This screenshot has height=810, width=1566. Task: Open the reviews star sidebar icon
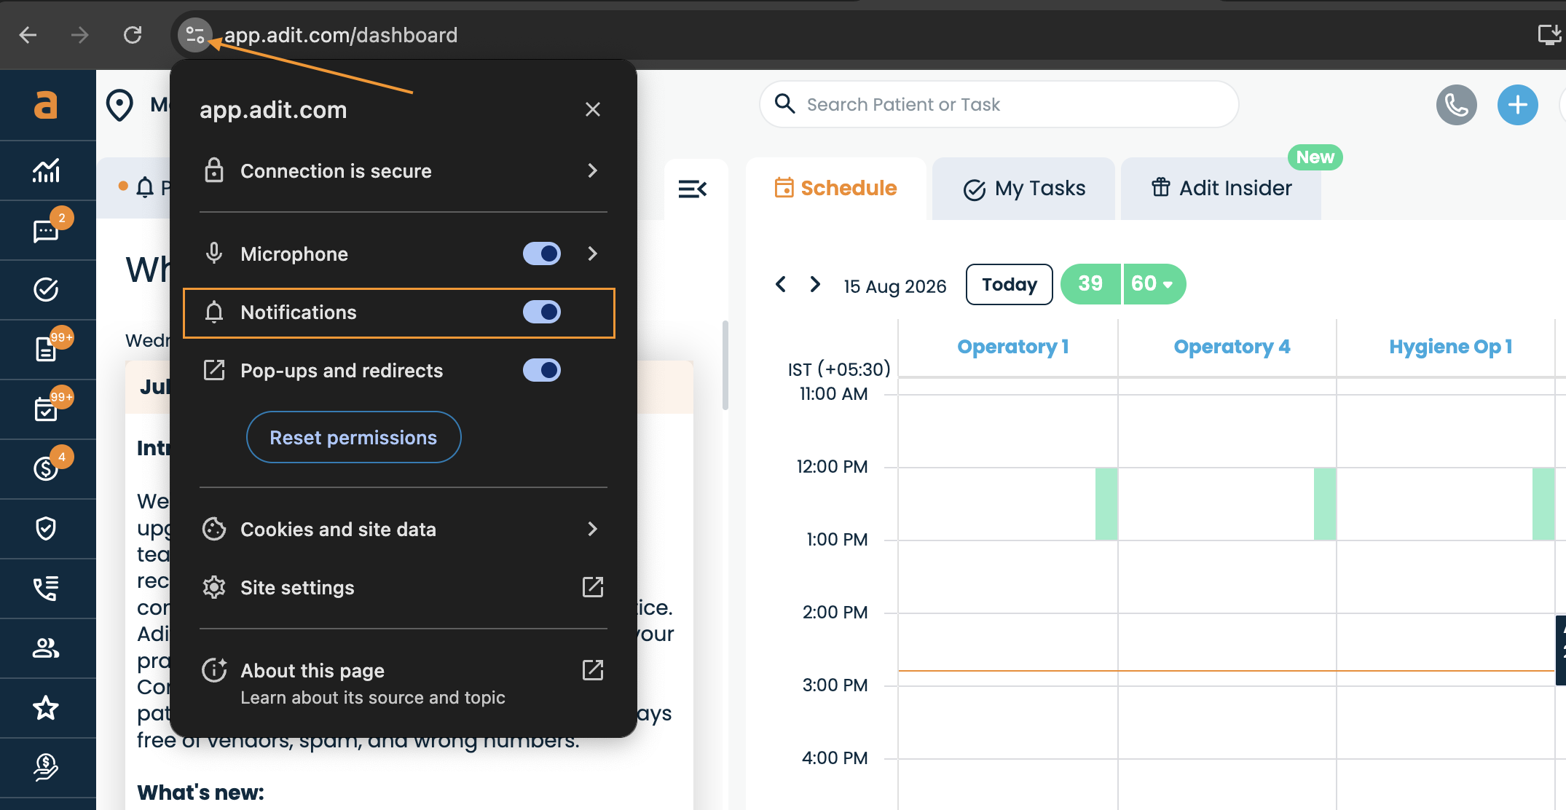tap(46, 708)
